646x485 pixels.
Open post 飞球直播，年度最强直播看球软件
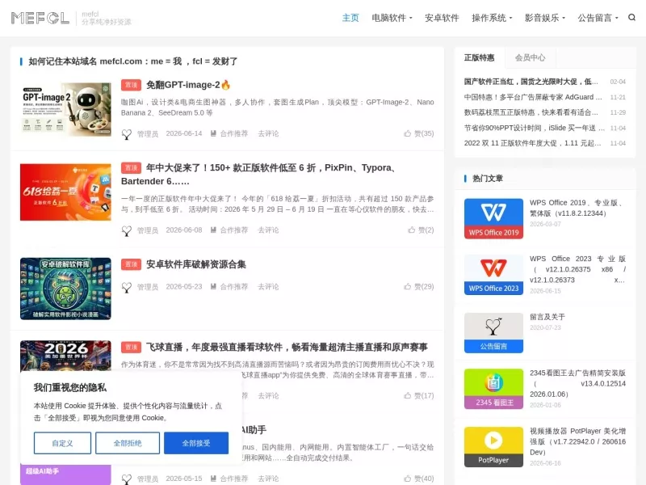pyautogui.click(x=287, y=348)
